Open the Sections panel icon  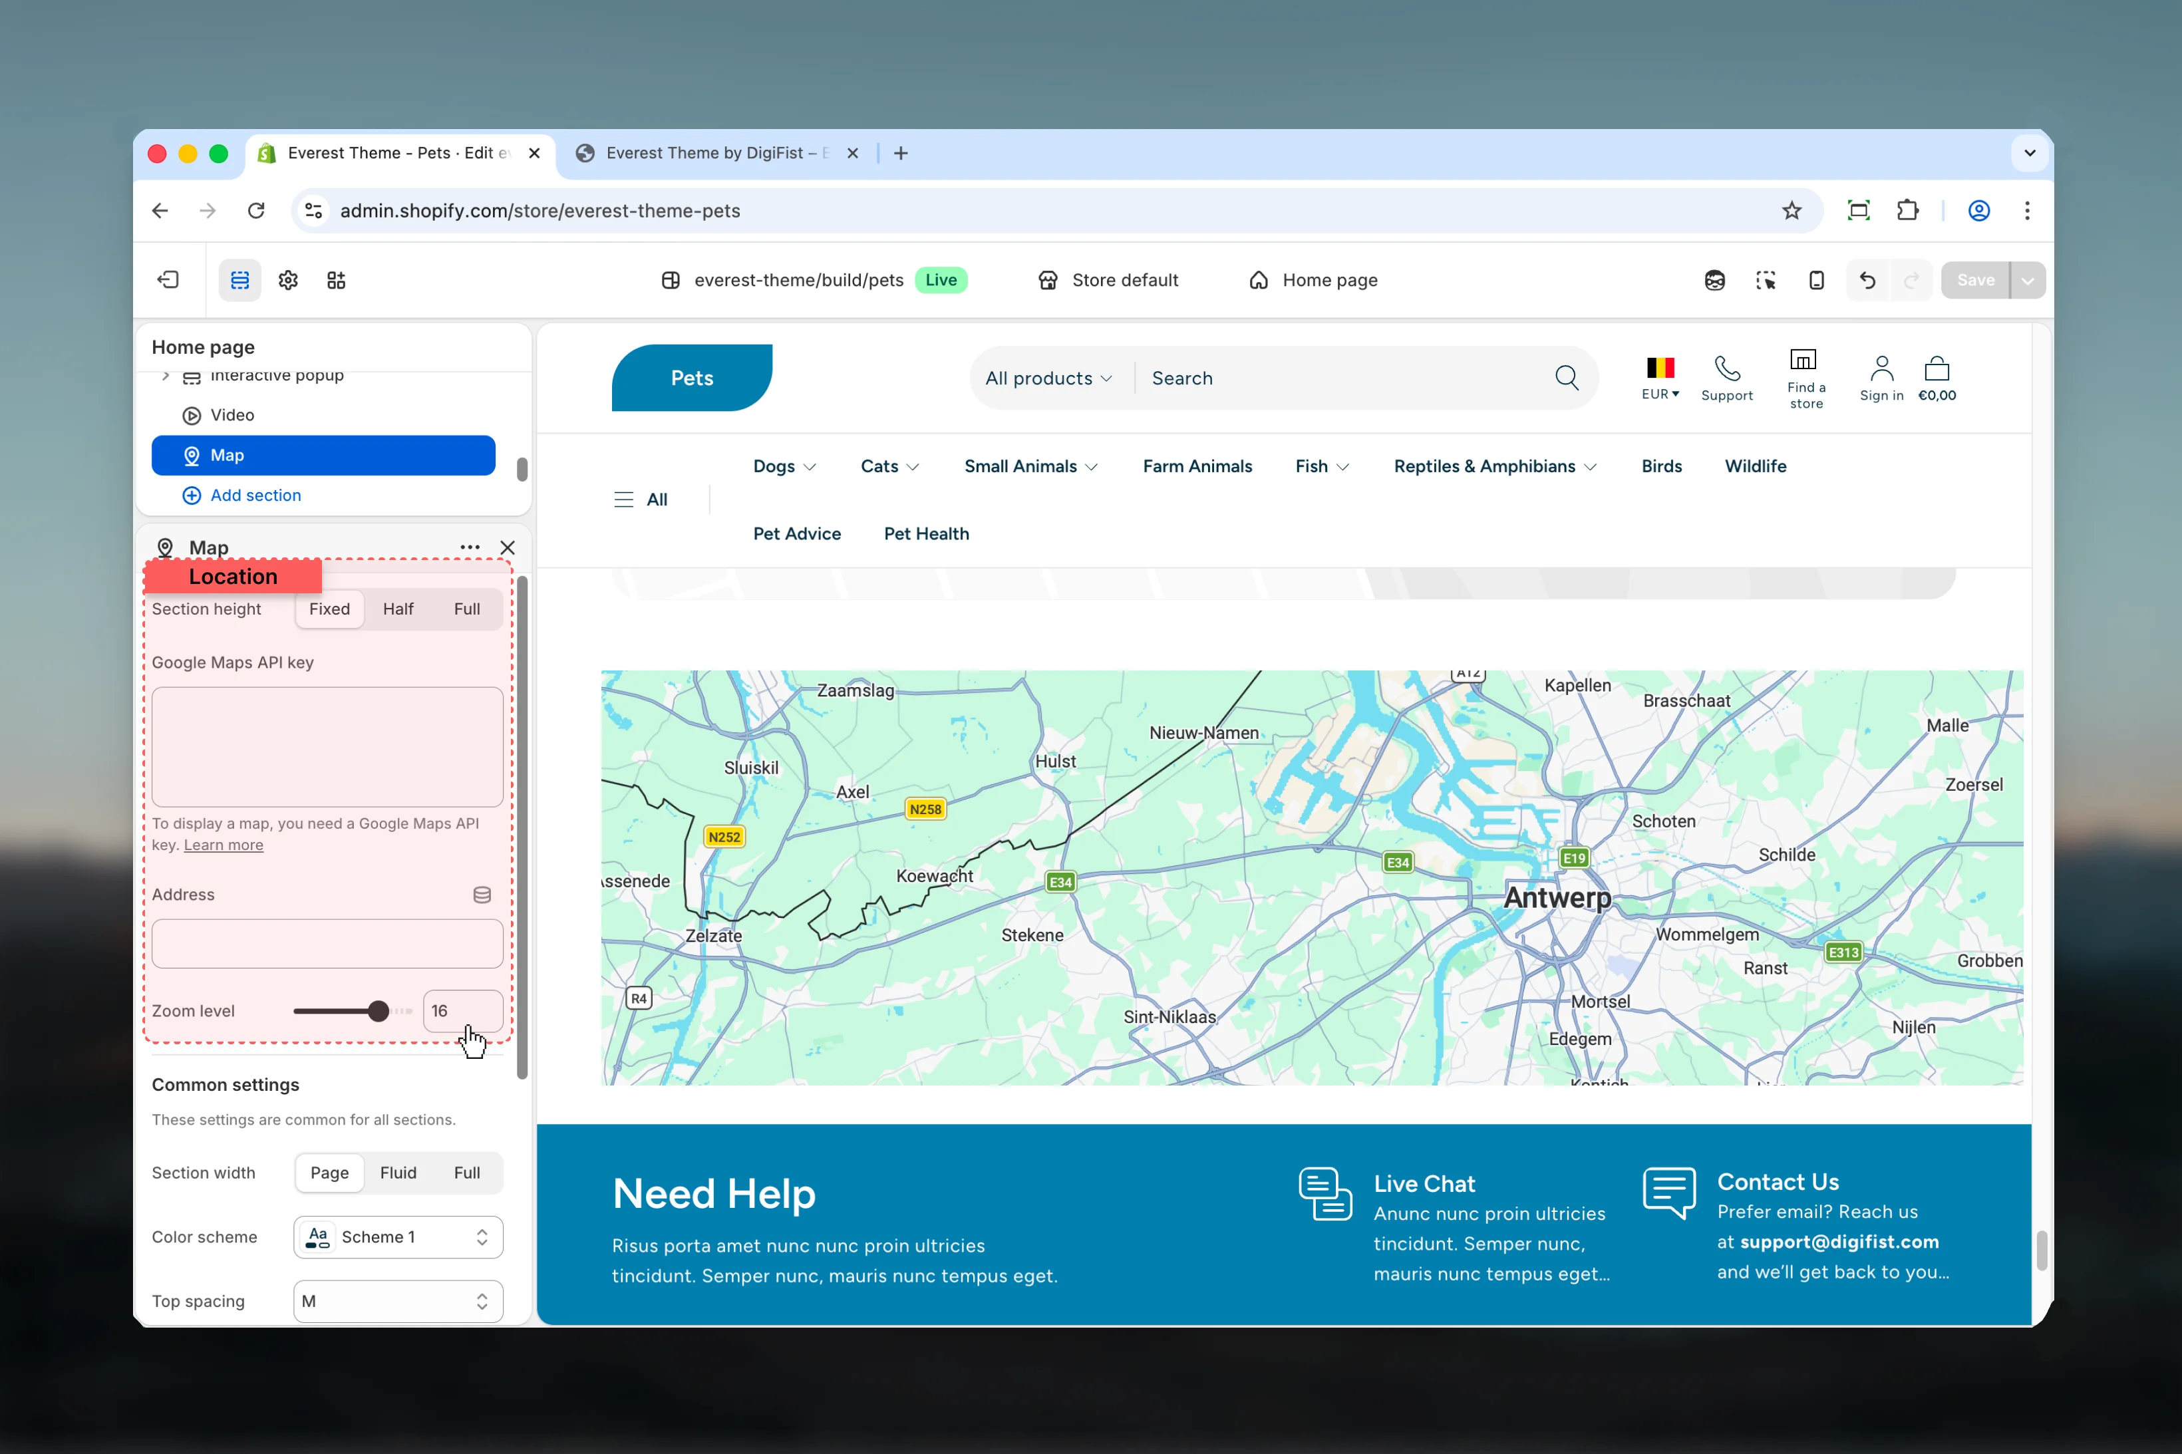pos(239,280)
